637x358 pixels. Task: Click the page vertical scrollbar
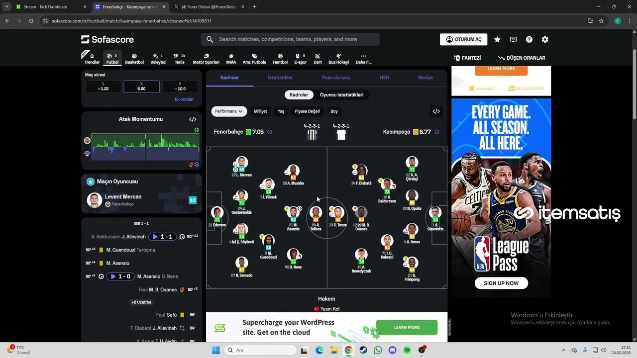(634, 85)
